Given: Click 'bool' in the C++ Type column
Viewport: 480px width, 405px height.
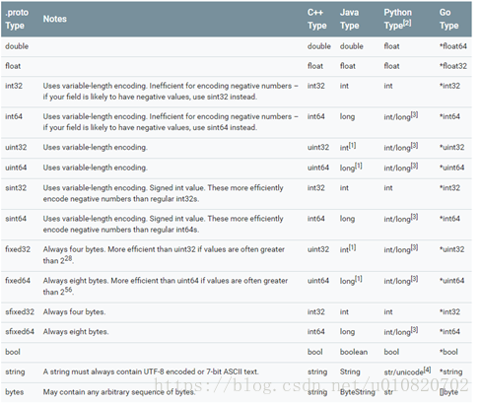Looking at the screenshot, I should pyautogui.click(x=315, y=352).
